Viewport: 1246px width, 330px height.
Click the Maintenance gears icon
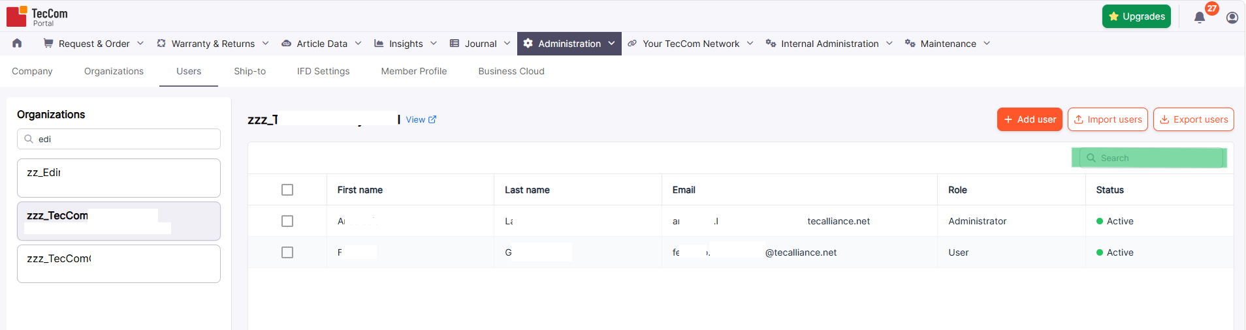pos(910,43)
